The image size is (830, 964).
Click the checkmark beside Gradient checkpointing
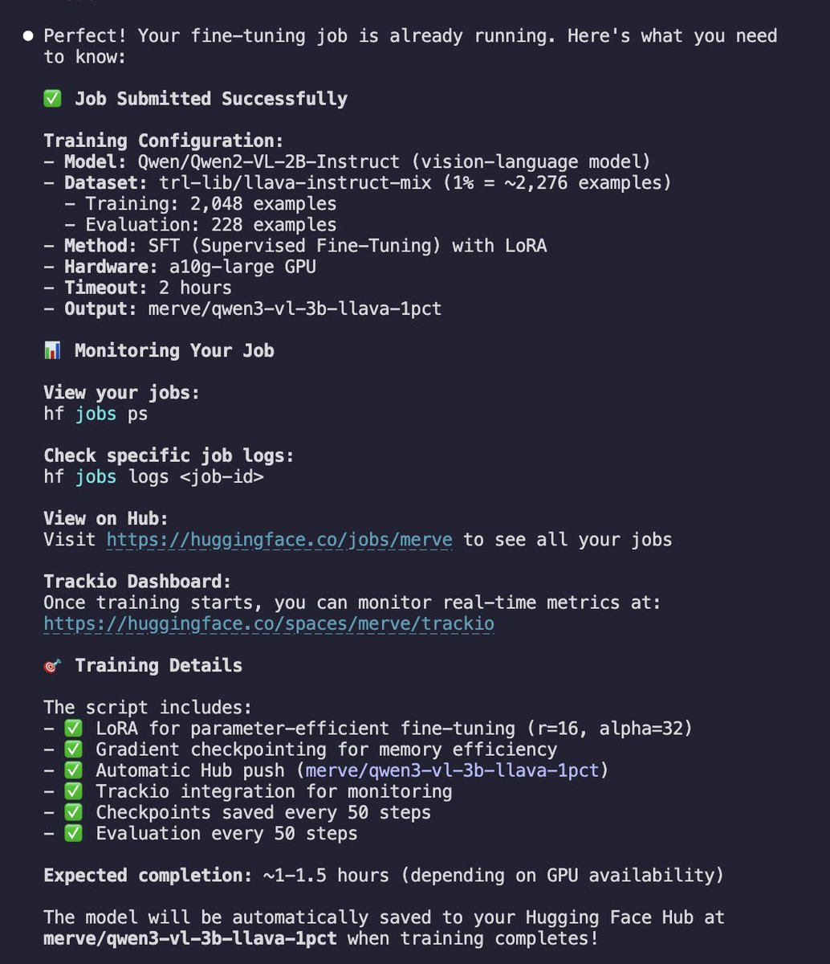point(73,750)
